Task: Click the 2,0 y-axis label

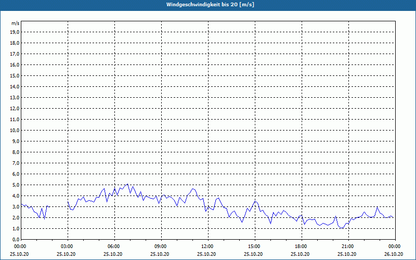Action: coord(16,217)
